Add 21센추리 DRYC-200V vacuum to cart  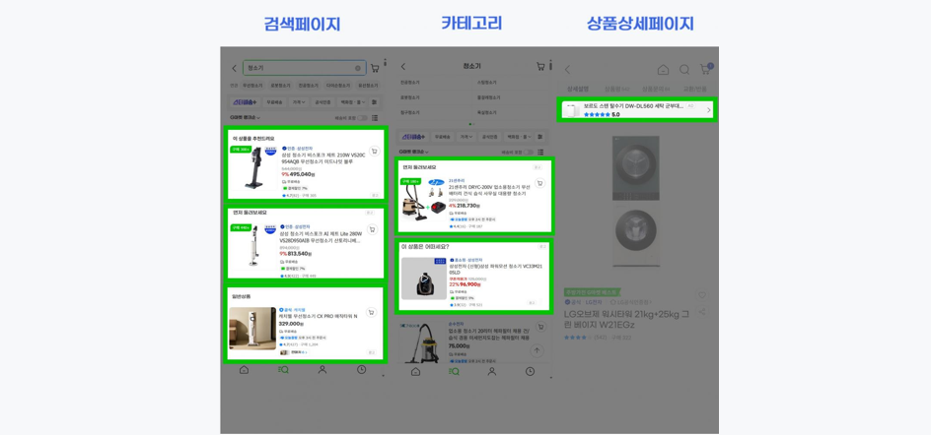[539, 183]
